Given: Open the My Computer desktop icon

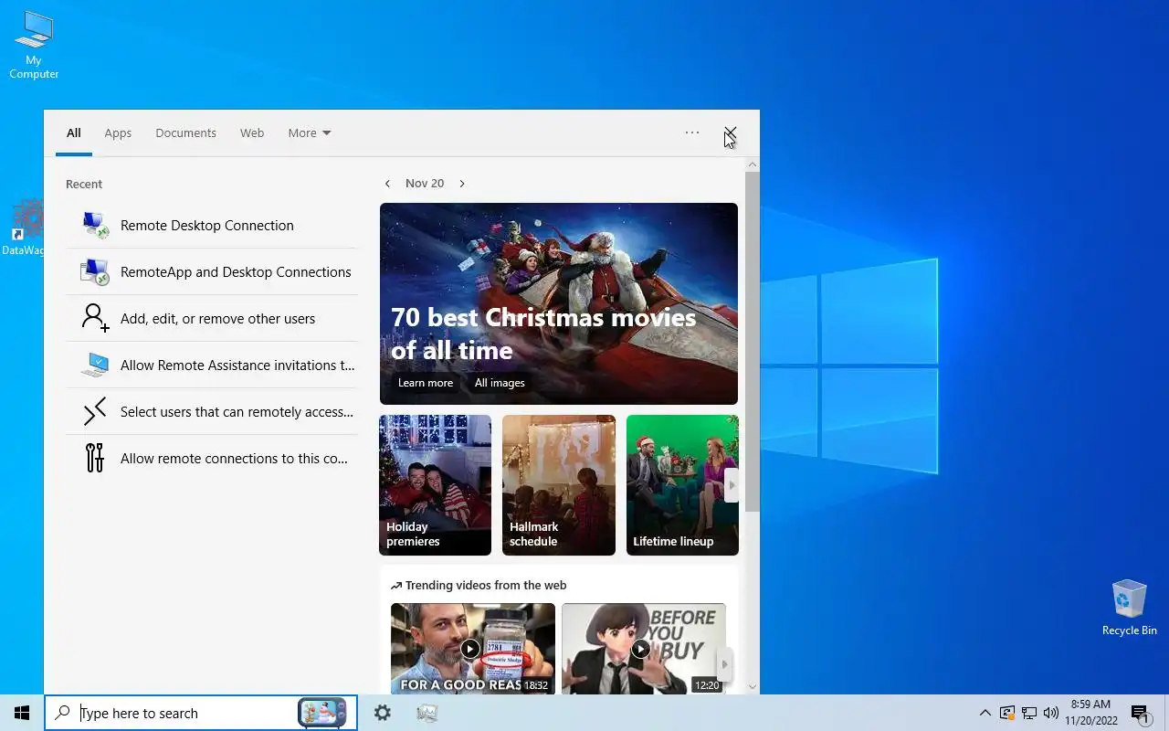Looking at the screenshot, I should pos(34,46).
